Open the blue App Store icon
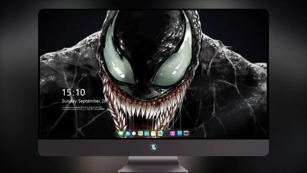 [180, 133]
